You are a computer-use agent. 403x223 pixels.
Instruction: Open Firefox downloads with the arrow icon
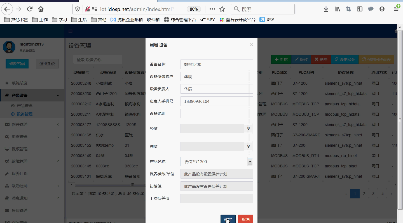[326, 9]
